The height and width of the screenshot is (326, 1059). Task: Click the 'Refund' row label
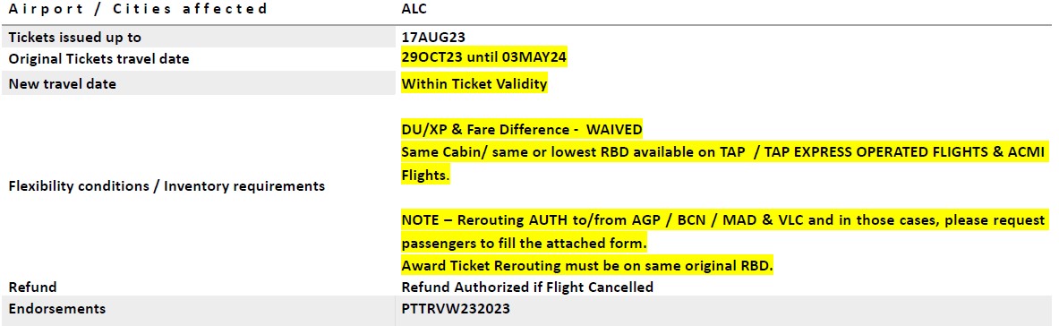(x=32, y=287)
